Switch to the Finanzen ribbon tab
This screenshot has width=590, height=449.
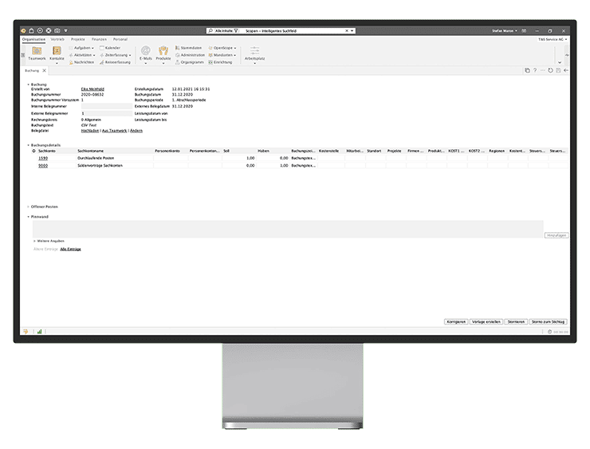tap(99, 39)
